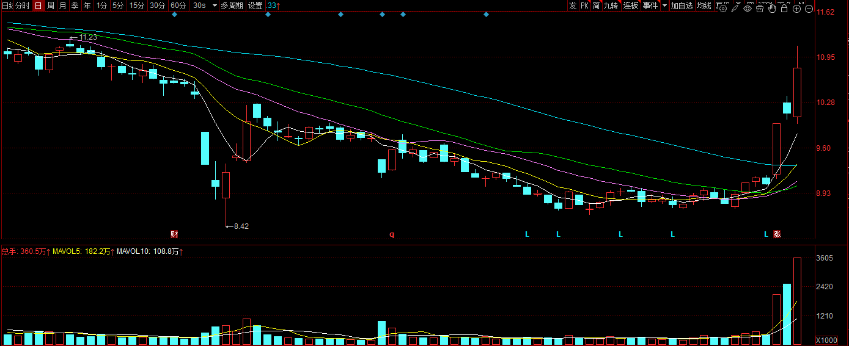This screenshot has height=346, width=849.
Task: Click the L marker beside the 涨 marker
Action: tap(766, 234)
